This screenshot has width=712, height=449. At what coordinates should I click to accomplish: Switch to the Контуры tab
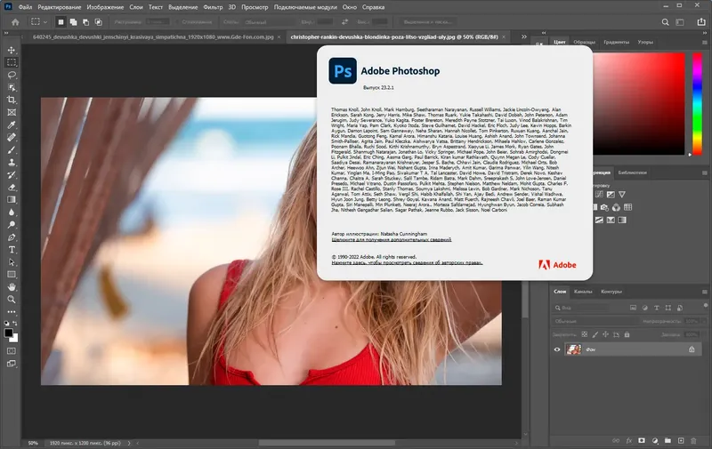[611, 292]
